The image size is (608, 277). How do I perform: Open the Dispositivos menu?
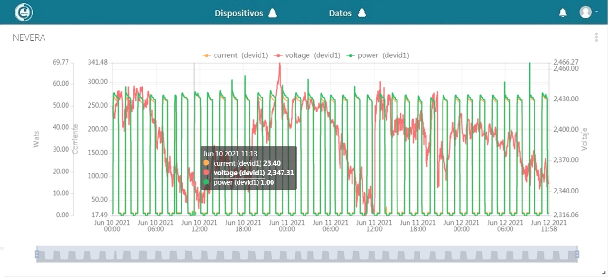tap(239, 13)
